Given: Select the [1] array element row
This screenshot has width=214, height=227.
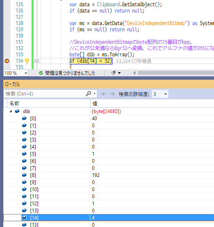Looking at the screenshot, I should coord(110,126).
